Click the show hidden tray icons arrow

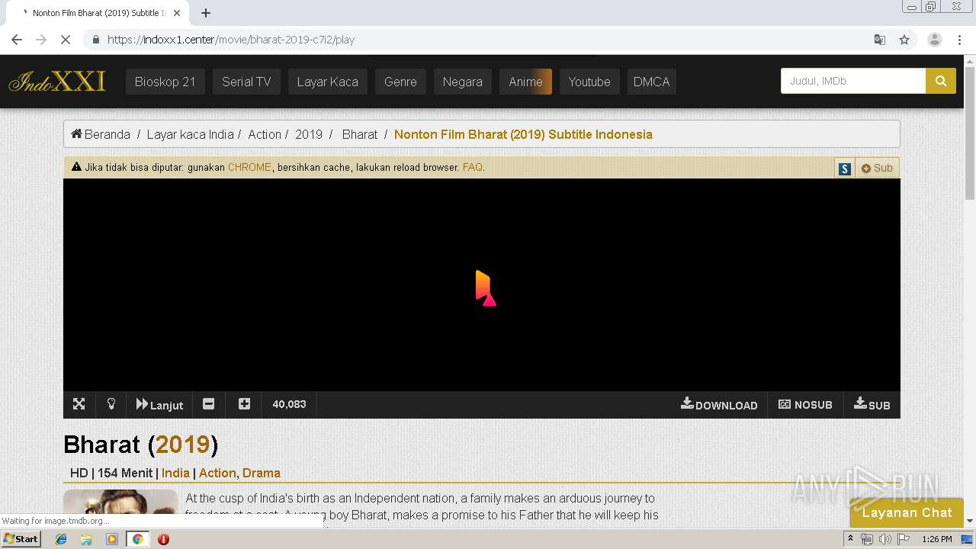click(850, 539)
